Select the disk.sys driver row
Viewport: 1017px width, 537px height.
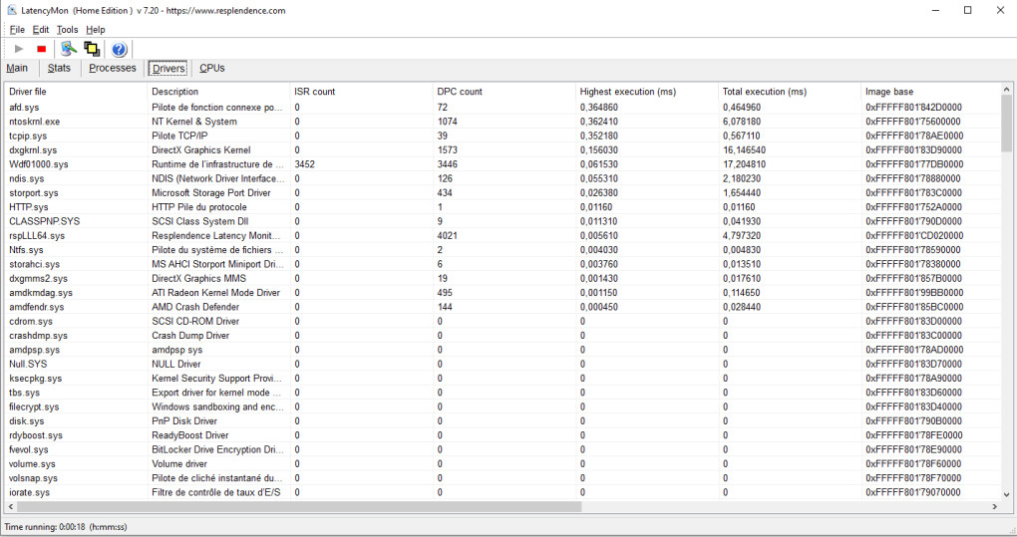point(503,421)
